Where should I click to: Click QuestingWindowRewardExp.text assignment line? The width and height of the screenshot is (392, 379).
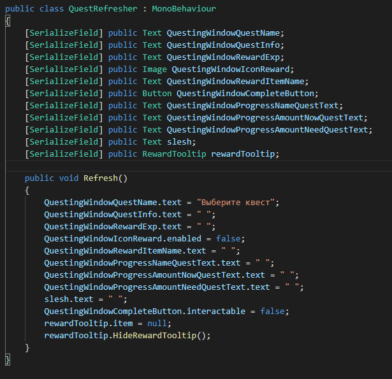pos(129,227)
